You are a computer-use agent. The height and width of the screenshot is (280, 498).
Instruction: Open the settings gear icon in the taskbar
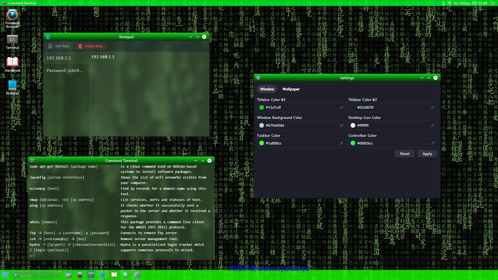[137, 275]
